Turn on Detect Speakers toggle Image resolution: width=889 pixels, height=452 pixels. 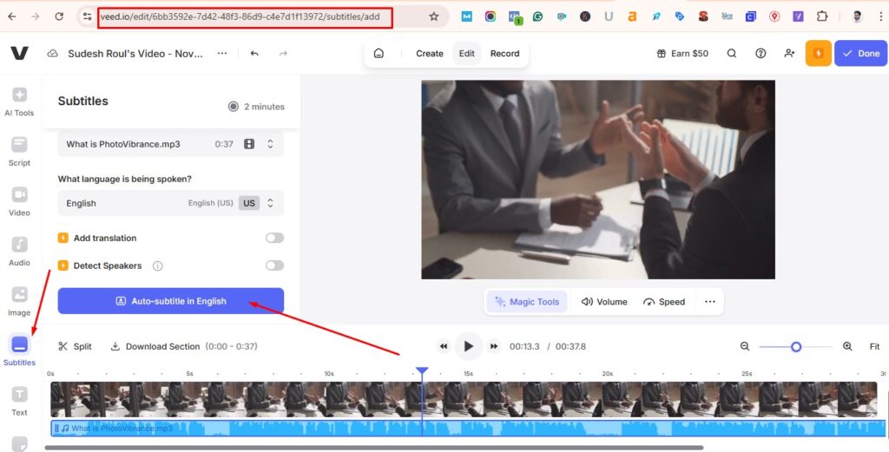click(x=274, y=265)
